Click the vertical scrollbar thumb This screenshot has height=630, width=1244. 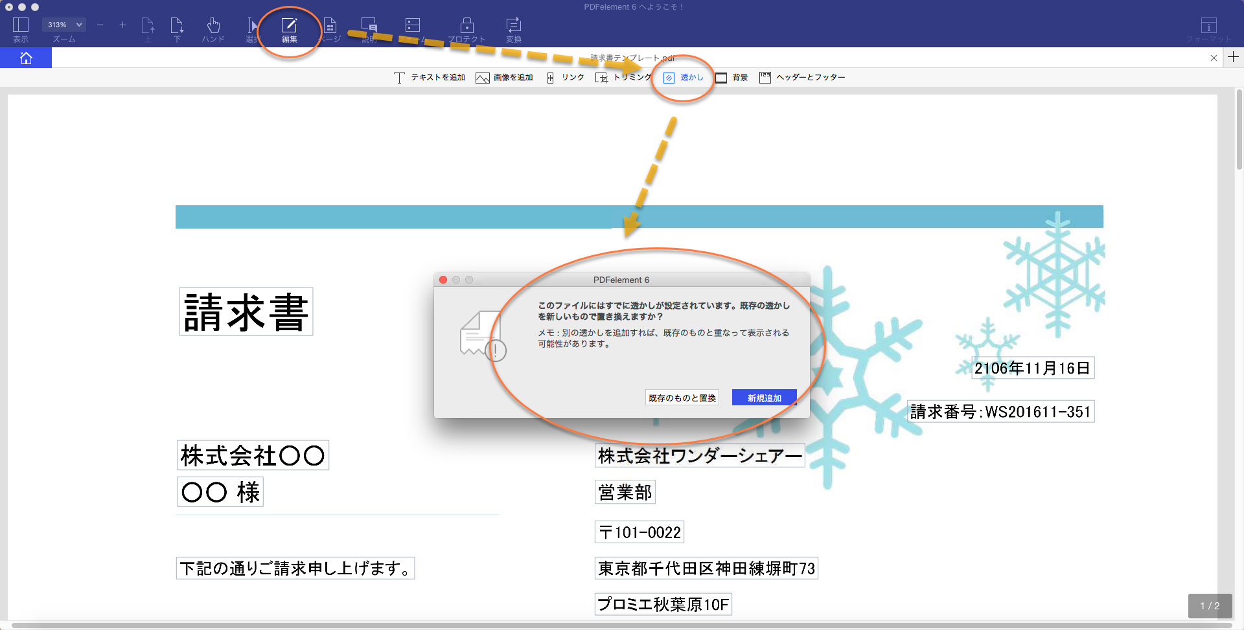(1239, 129)
